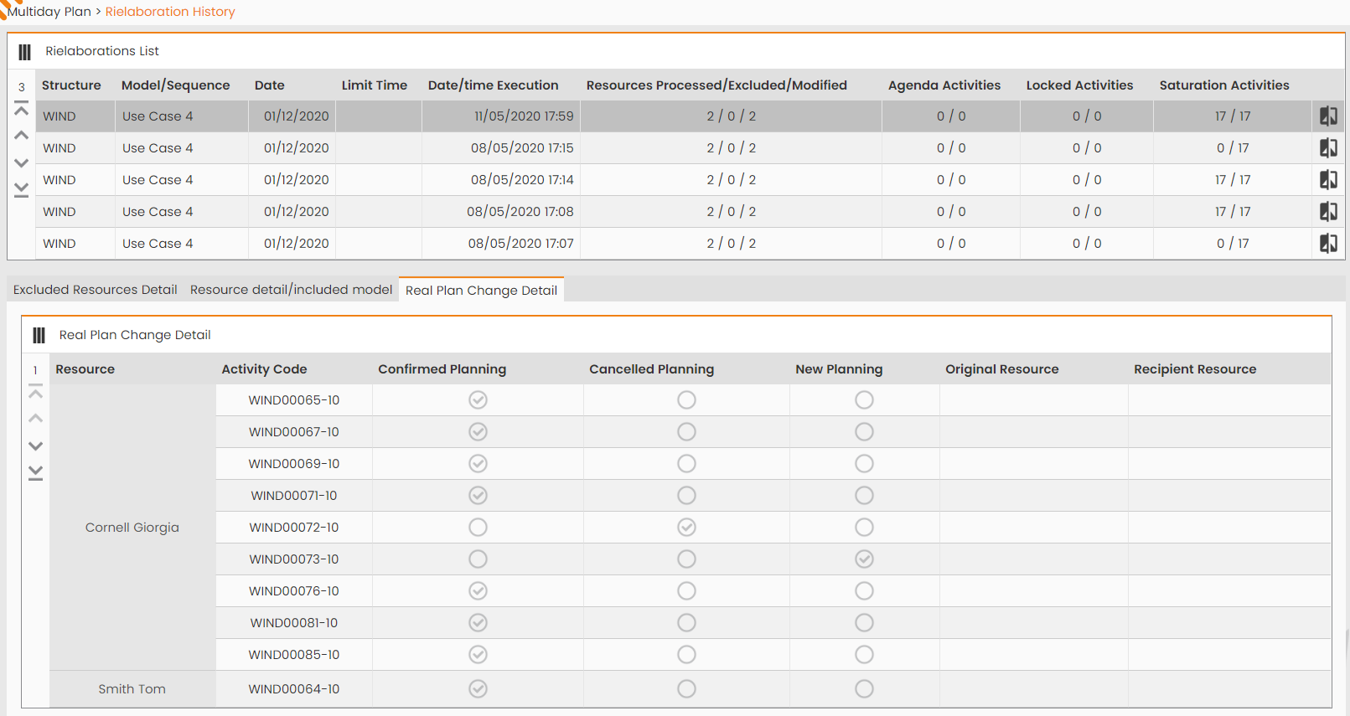Go to first page of Rielaborations List
Image resolution: width=1350 pixels, height=716 pixels.
(22, 109)
